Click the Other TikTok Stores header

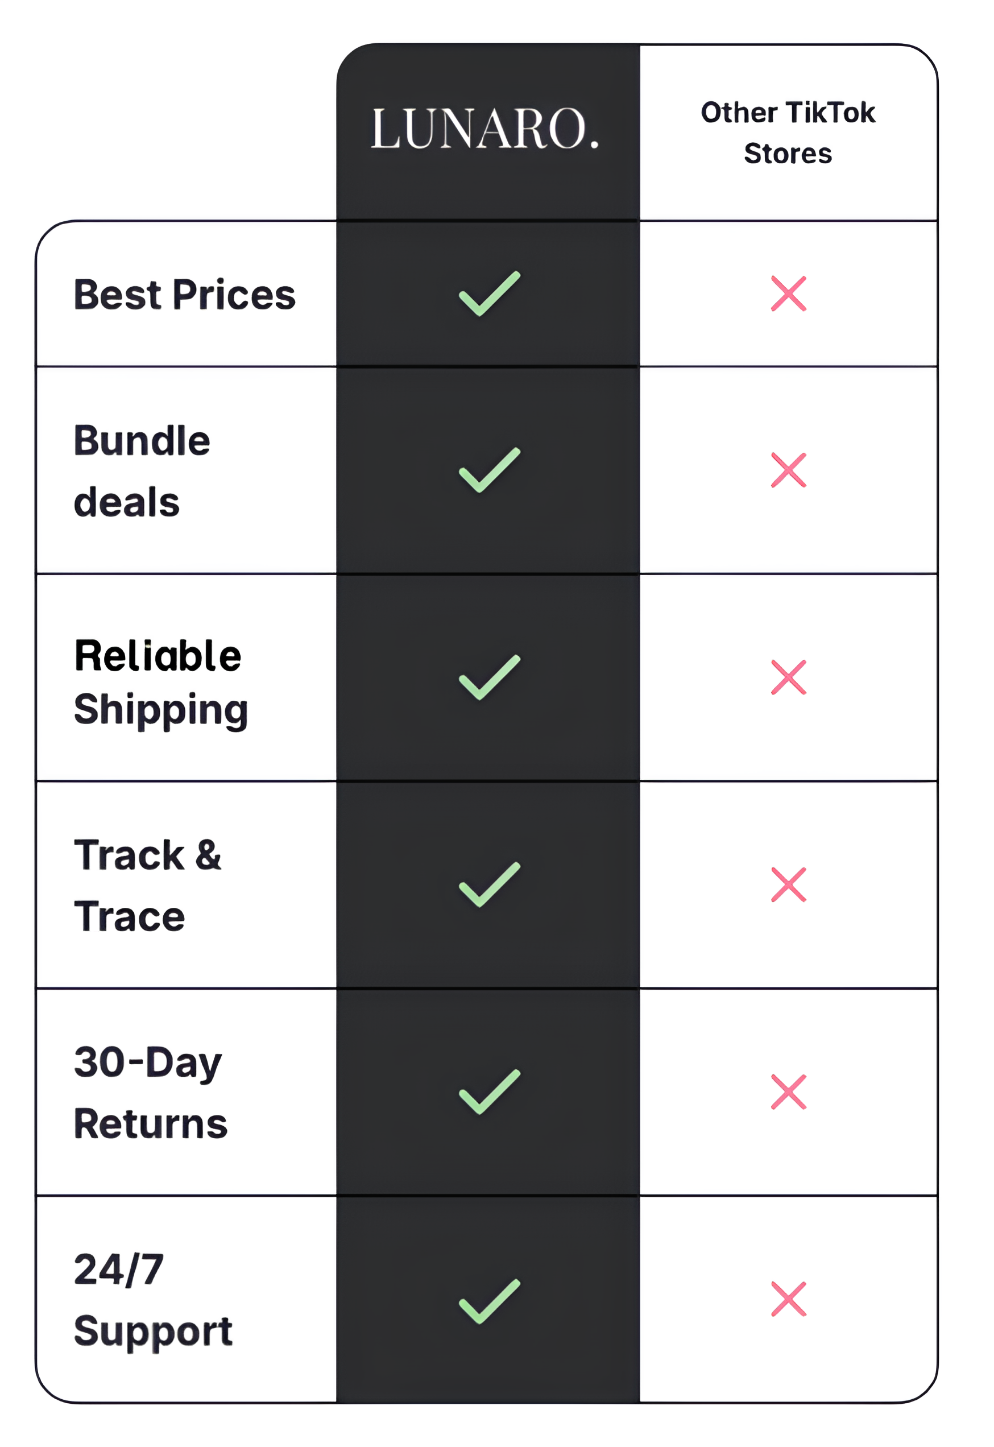pos(788,133)
